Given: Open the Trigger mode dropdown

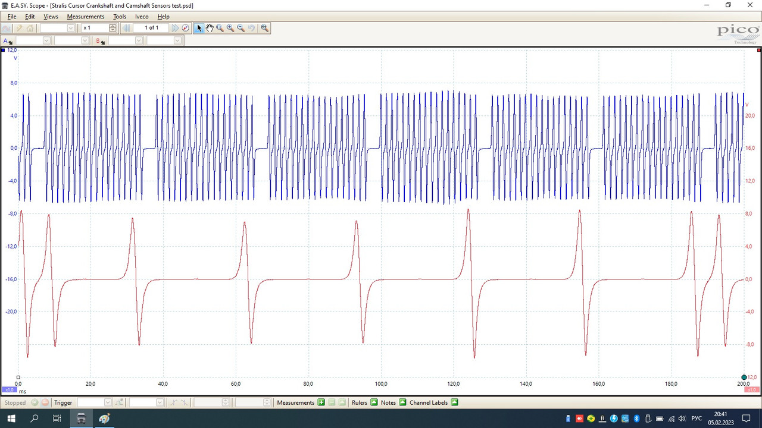Looking at the screenshot, I should point(95,402).
